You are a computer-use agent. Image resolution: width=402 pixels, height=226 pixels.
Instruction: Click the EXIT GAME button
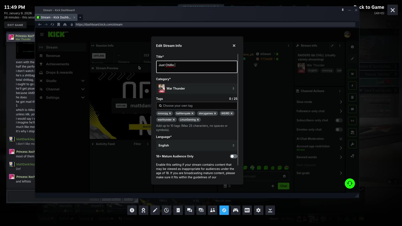[15, 25]
